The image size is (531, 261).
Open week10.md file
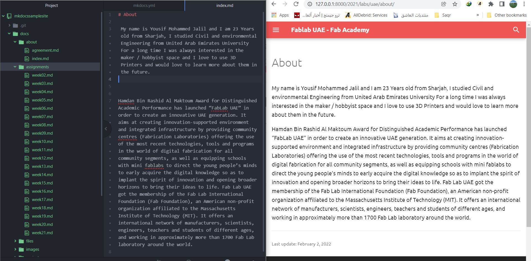click(x=42, y=142)
